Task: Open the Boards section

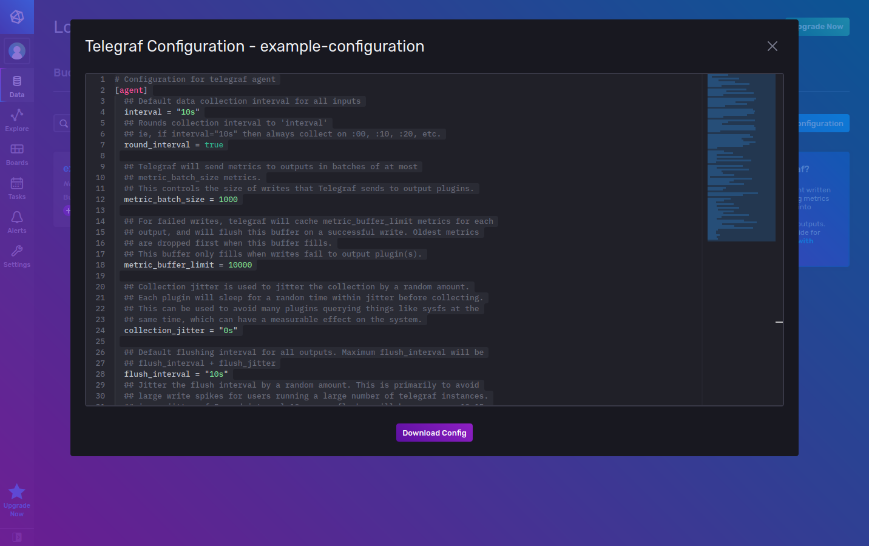Action: (x=16, y=153)
